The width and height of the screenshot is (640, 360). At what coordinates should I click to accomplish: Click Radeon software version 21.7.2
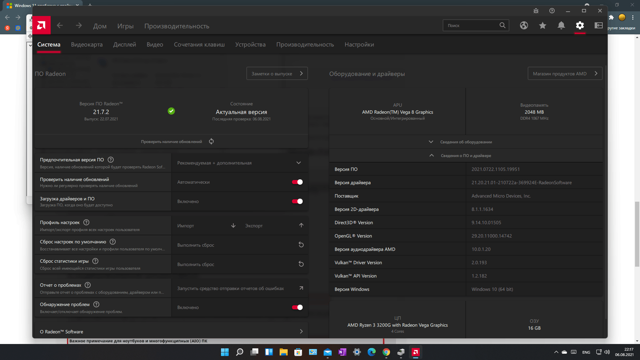[101, 112]
